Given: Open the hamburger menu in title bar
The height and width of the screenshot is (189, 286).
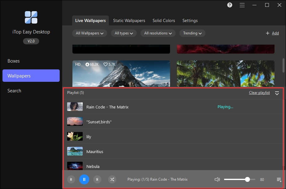Looking at the screenshot, I should pos(242,5).
